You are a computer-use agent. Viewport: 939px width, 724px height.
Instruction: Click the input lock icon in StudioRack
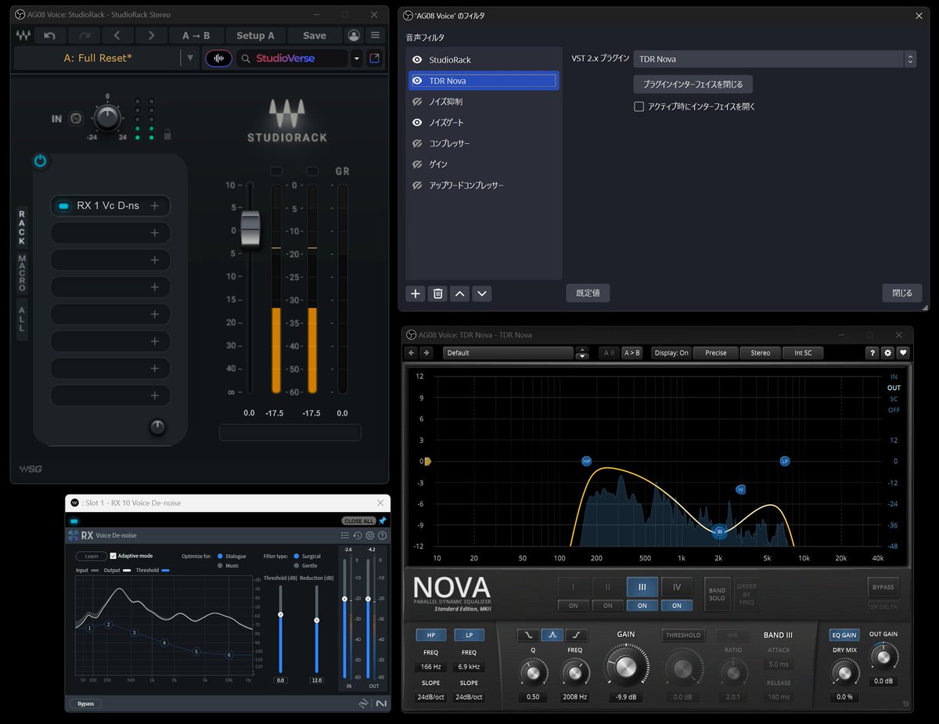click(x=167, y=135)
